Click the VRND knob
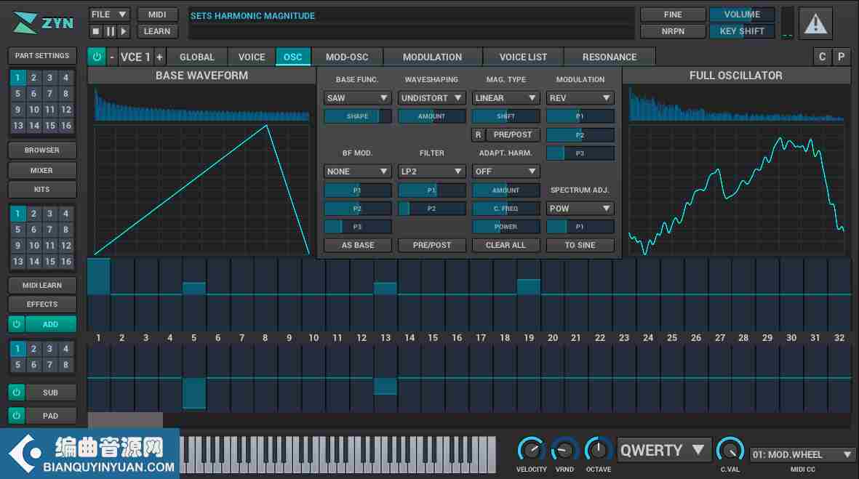Image resolution: width=859 pixels, height=479 pixels. pos(564,450)
